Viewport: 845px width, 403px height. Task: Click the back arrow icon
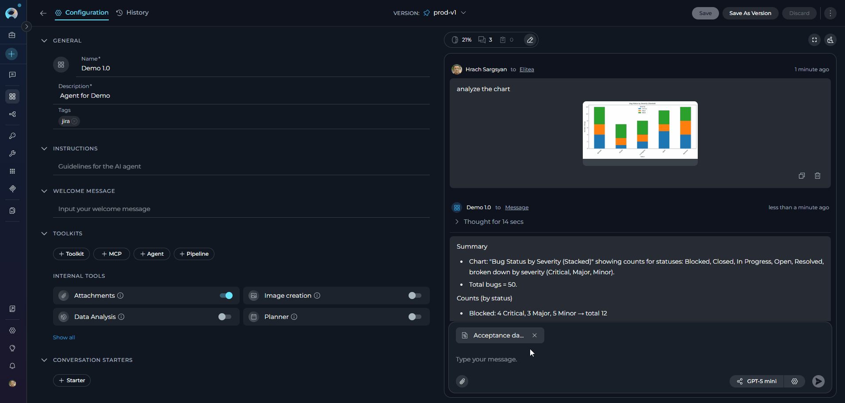(x=43, y=13)
